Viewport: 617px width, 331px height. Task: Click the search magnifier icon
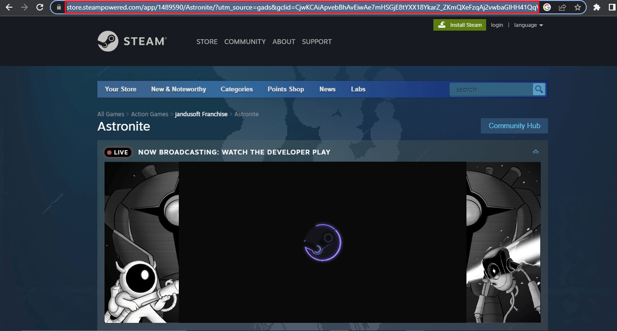pyautogui.click(x=539, y=89)
